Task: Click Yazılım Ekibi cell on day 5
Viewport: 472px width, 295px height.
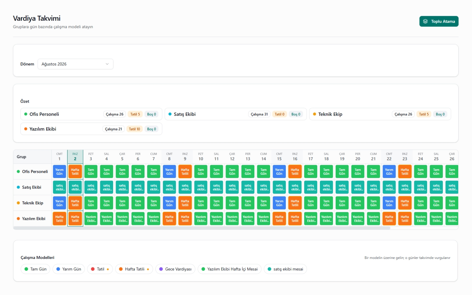Action: [122, 219]
